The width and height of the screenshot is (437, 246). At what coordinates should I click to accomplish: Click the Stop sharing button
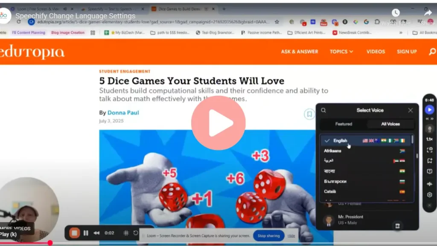269,236
